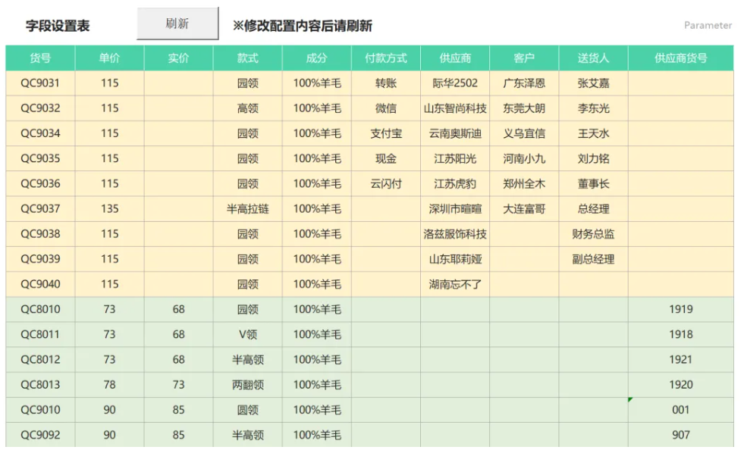The width and height of the screenshot is (744, 453).
Task: Select the 江苏阳光 supplier cell
Action: click(455, 159)
